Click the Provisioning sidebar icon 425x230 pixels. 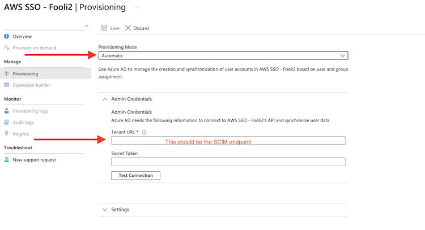click(x=6, y=73)
